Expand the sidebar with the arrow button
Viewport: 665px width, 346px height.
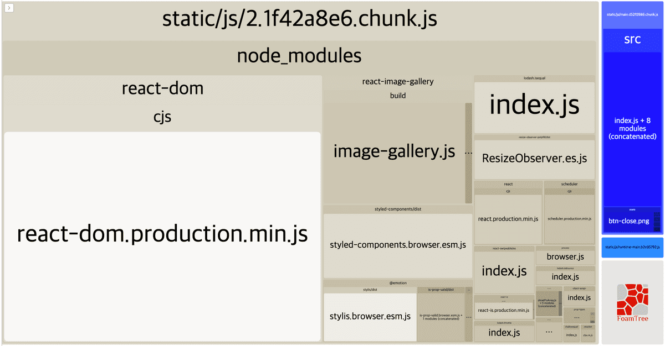9,8
